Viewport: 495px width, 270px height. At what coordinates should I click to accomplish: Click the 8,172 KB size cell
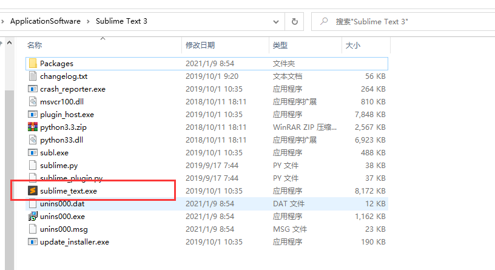coord(370,191)
